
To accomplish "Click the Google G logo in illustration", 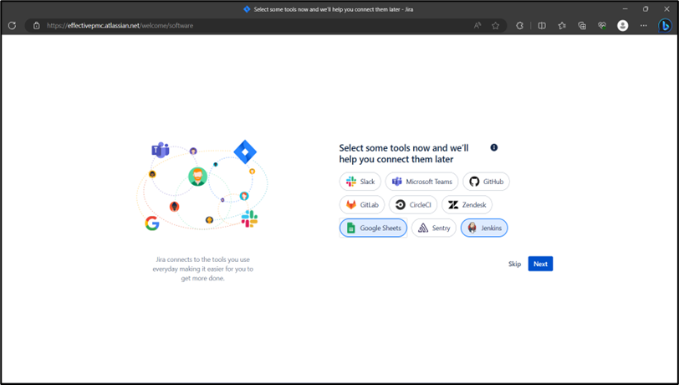I will pos(152,223).
